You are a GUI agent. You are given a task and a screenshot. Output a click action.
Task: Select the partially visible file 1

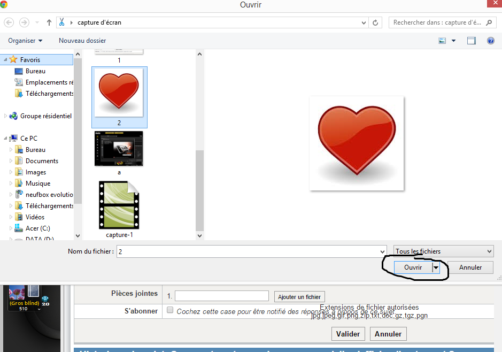(119, 56)
